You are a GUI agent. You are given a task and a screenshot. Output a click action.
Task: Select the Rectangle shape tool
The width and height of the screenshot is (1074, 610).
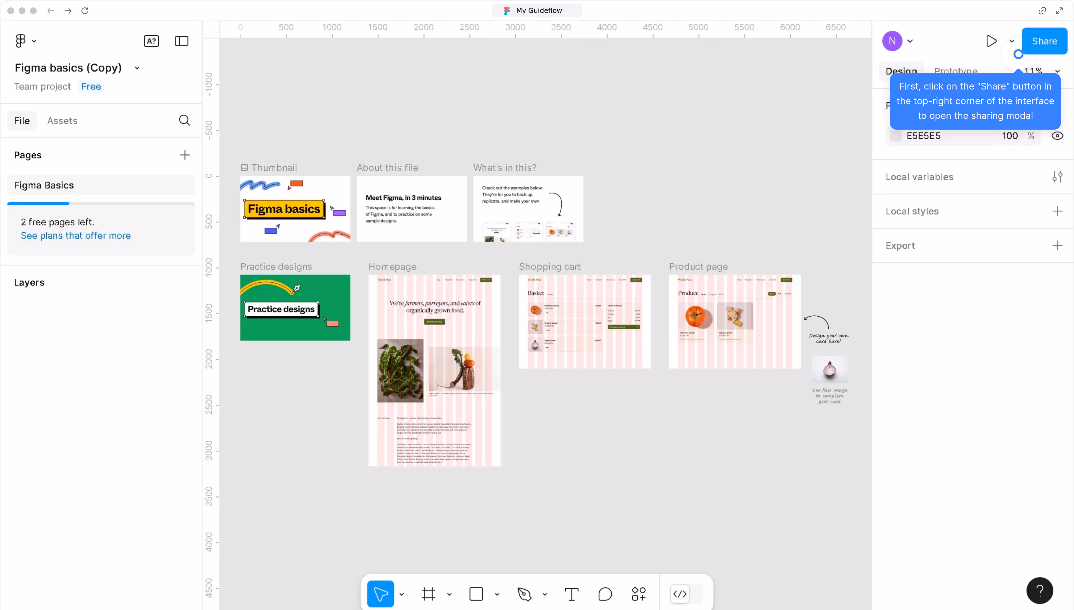476,594
